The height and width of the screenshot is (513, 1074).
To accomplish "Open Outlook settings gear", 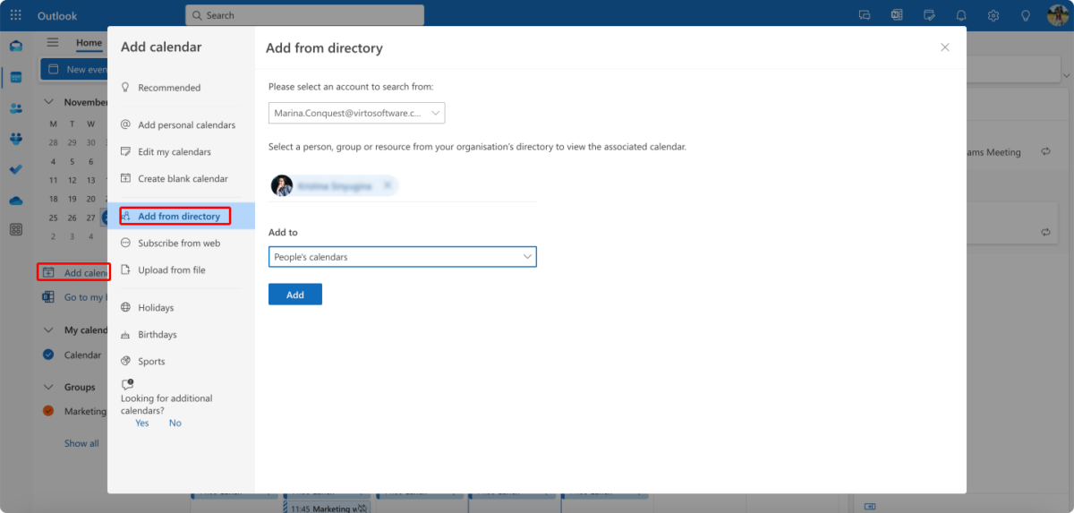I will [x=993, y=15].
